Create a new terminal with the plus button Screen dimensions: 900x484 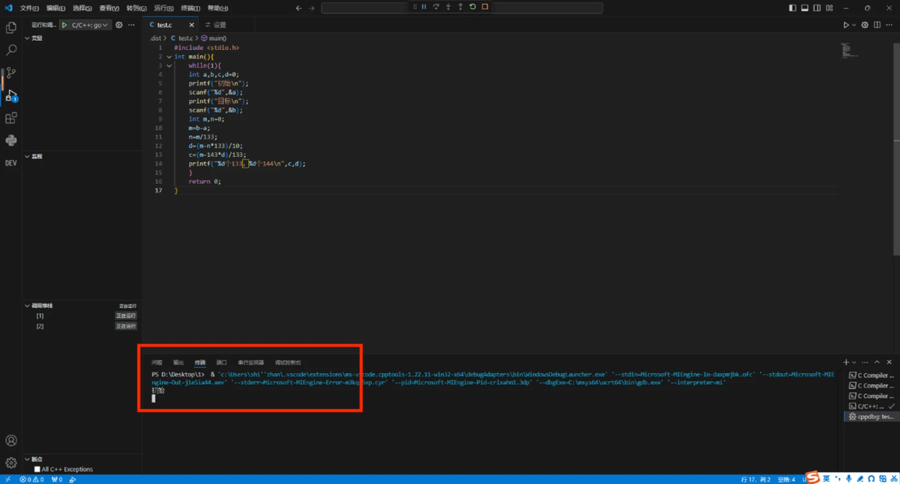846,362
